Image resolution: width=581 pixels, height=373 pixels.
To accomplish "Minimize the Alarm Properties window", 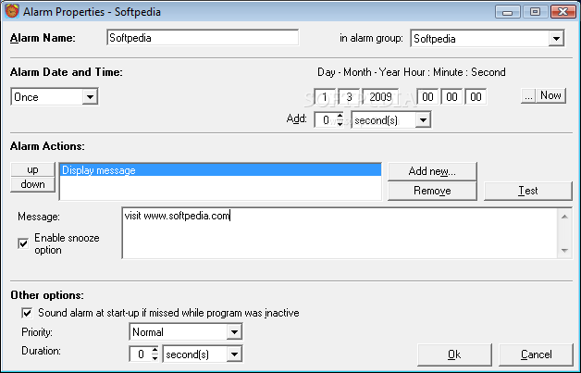I will [x=508, y=11].
